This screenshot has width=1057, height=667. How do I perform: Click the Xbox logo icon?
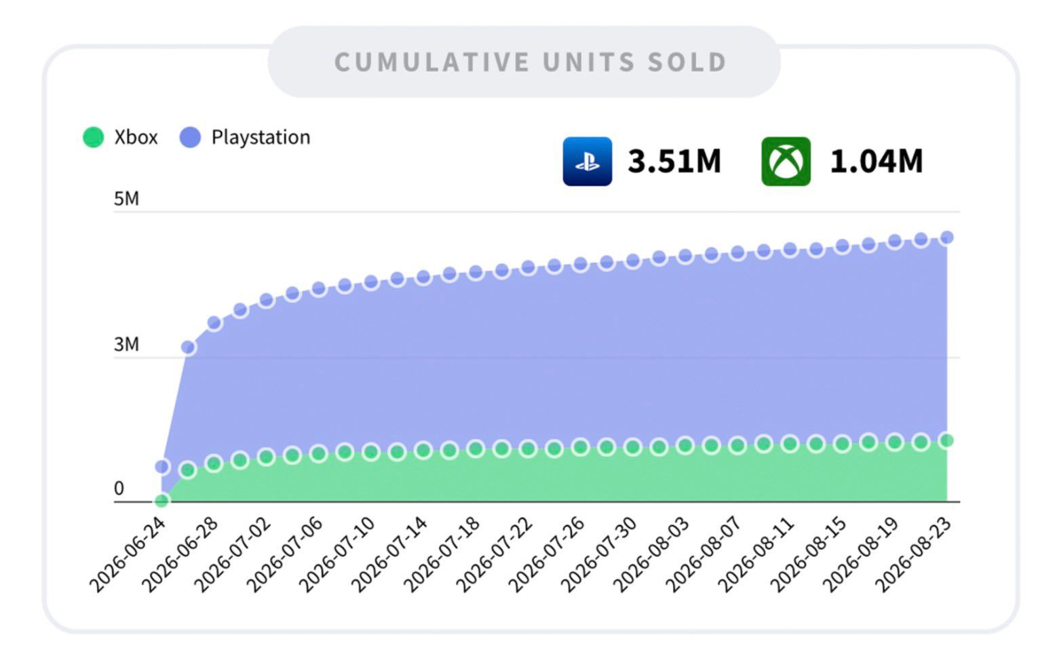[786, 161]
